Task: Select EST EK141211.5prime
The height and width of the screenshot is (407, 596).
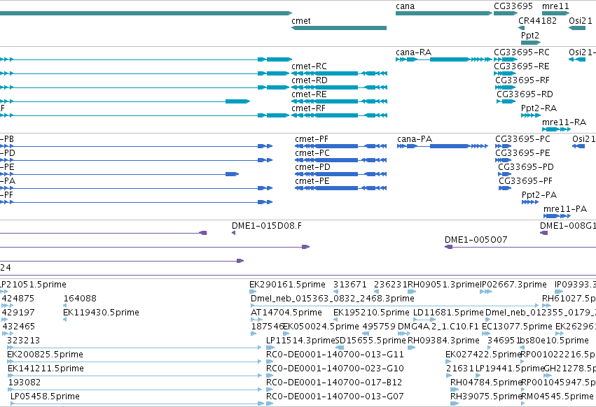Action: click(135, 376)
